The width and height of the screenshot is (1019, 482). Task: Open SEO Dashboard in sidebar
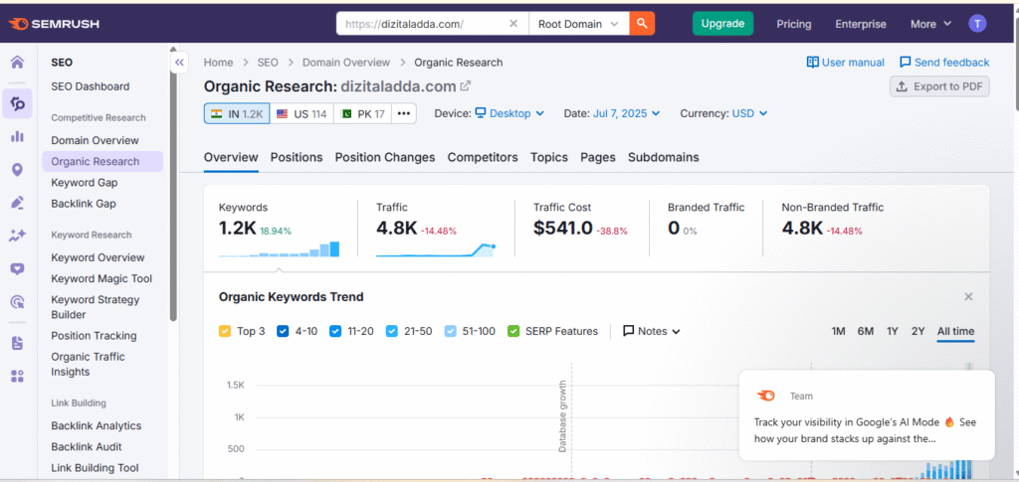point(91,86)
